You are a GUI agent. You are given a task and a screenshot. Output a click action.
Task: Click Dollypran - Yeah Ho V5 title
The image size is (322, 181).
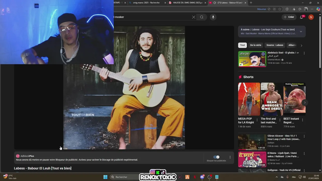click(284, 170)
